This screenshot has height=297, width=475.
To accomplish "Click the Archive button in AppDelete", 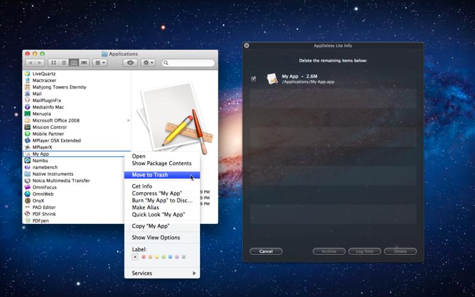I will 329,251.
